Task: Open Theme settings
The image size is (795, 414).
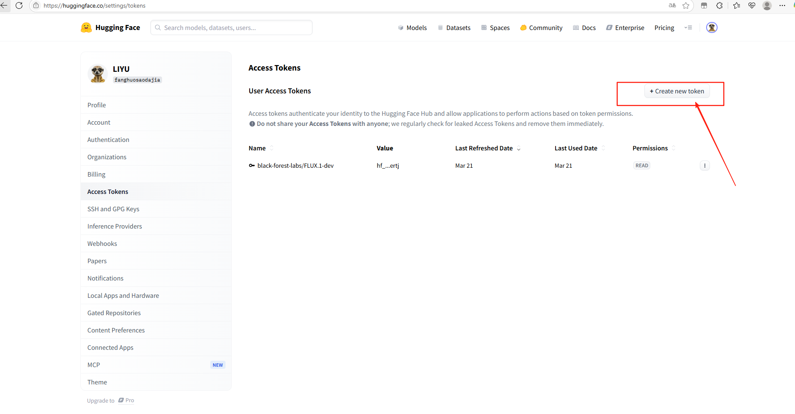Action: (x=156, y=382)
